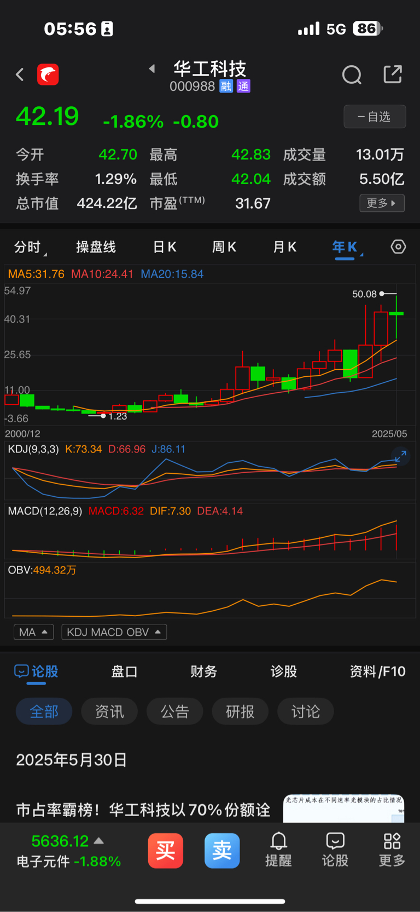Tap the current price 42.19
The width and height of the screenshot is (420, 912).
tap(48, 116)
